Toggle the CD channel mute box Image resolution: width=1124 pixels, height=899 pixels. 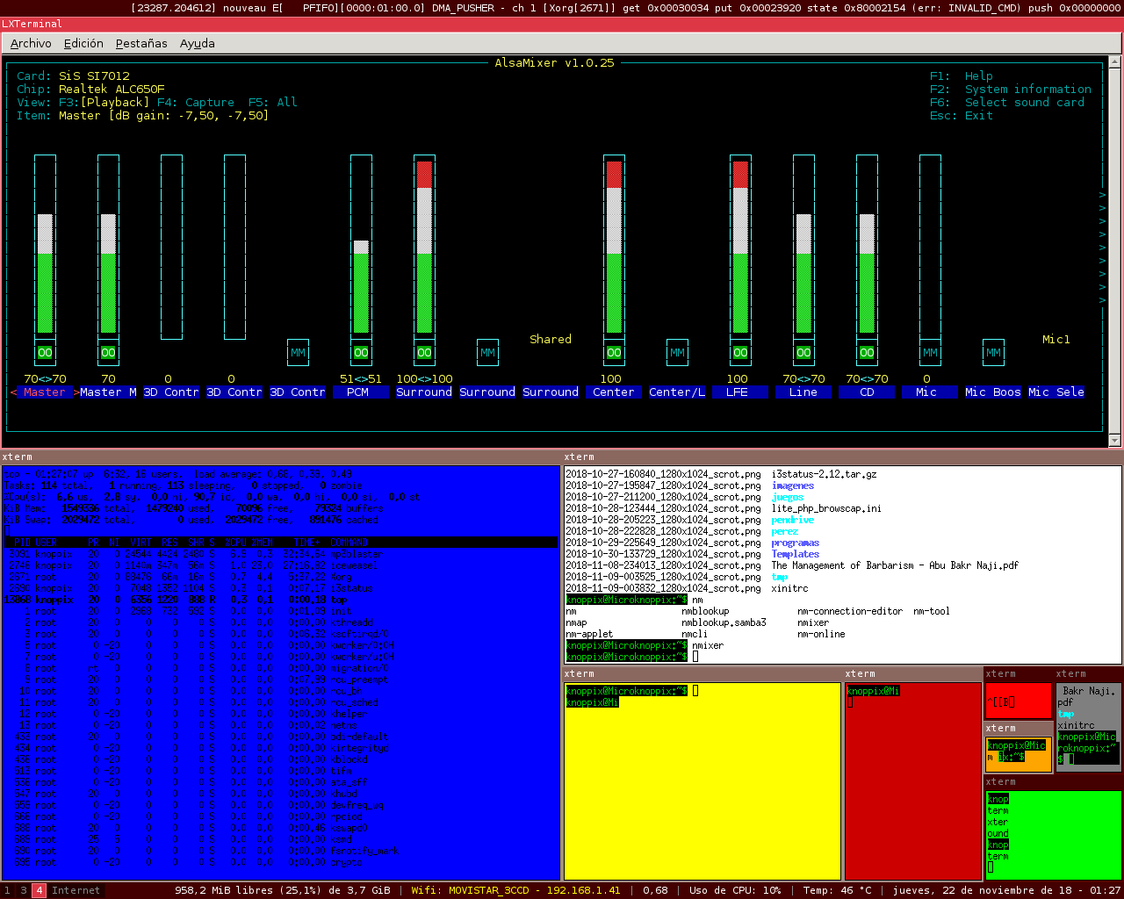coord(867,353)
